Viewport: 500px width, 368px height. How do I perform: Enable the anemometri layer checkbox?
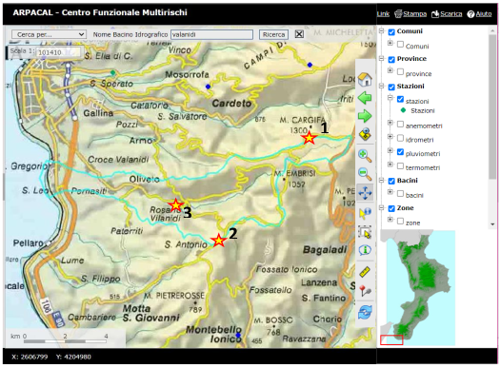401,124
